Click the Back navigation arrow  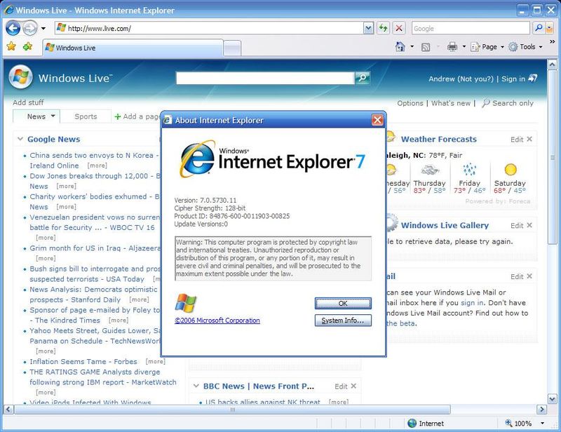point(12,28)
